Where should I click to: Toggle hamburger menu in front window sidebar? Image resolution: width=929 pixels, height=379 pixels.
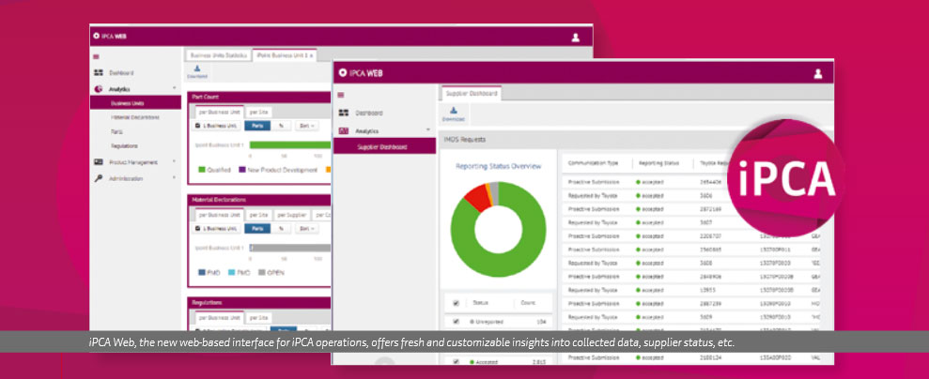(x=340, y=95)
